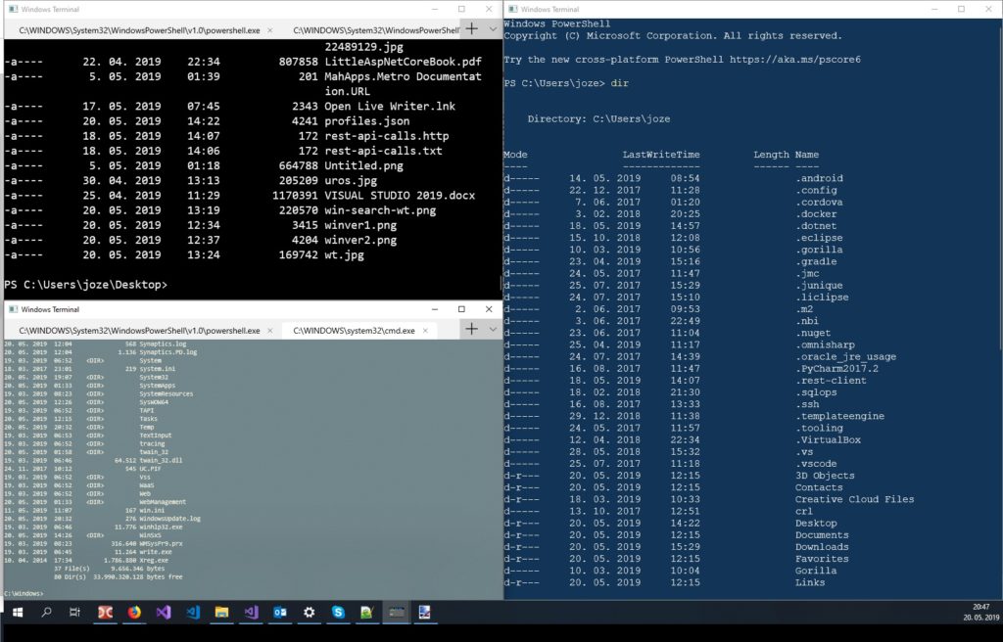The height and width of the screenshot is (642, 1003).
Task: Click 'winver1.png' file name
Action: click(x=360, y=225)
